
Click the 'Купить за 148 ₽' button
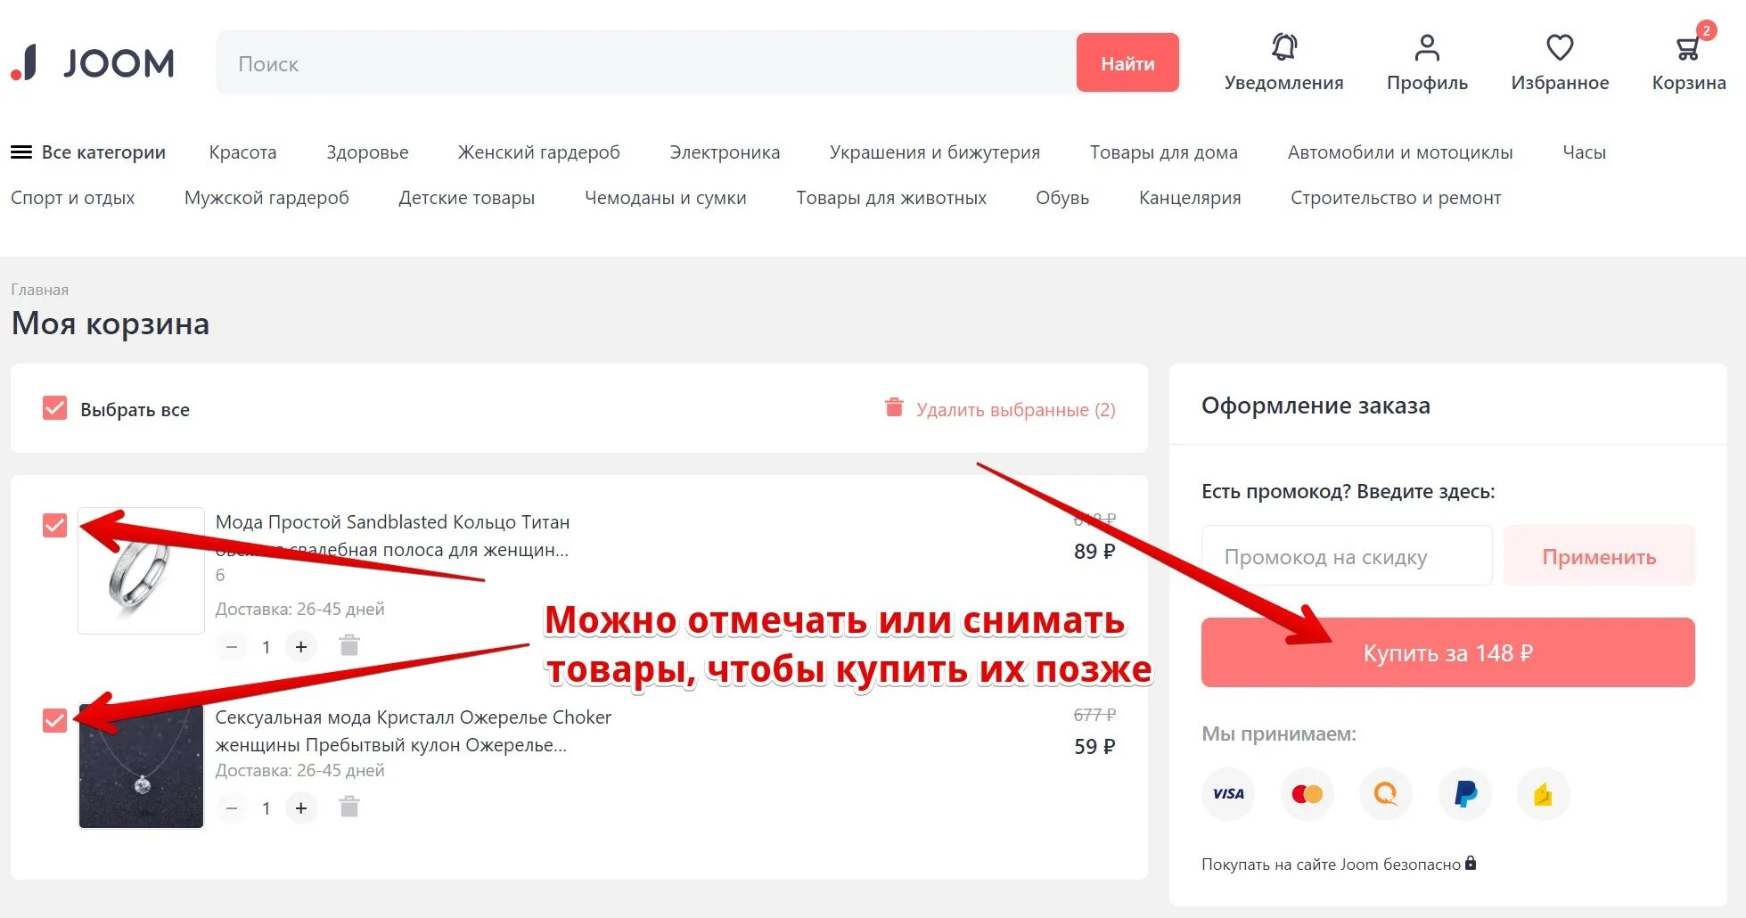click(x=1448, y=652)
